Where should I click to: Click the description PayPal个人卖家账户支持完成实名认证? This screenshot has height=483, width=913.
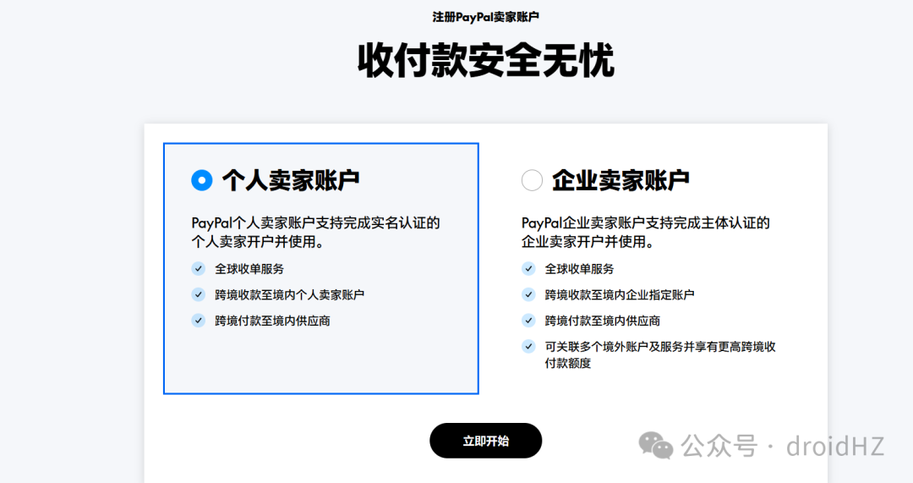[315, 232]
